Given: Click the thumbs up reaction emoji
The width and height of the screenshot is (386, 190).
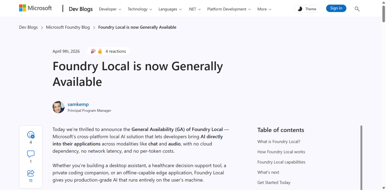Looking at the screenshot, I should tap(100, 51).
